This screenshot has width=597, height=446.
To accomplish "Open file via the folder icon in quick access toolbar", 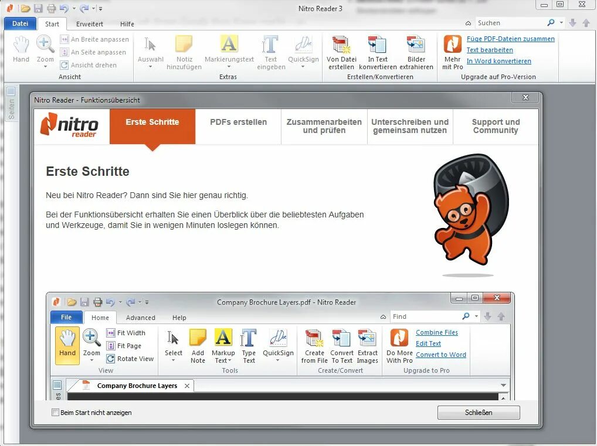I will coord(25,8).
